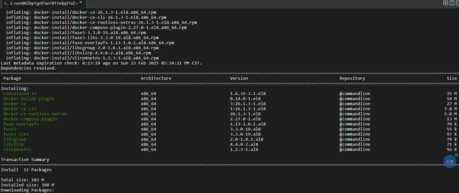Click version 1.6.32-3.1.el8
The width and height of the screenshot is (459, 193).
[x=248, y=93]
